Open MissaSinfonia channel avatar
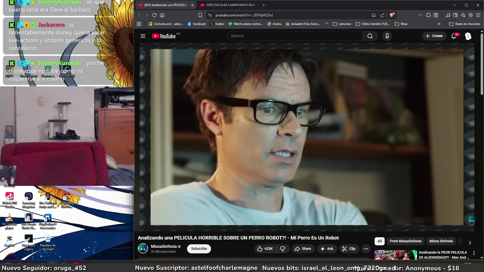The image size is (484, 272). 143,249
